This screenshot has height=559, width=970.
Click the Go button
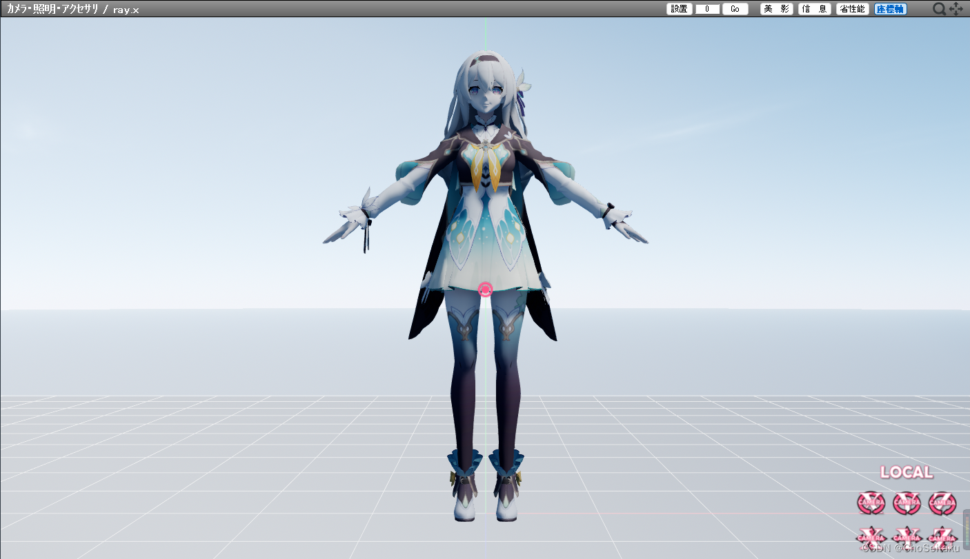pyautogui.click(x=735, y=9)
